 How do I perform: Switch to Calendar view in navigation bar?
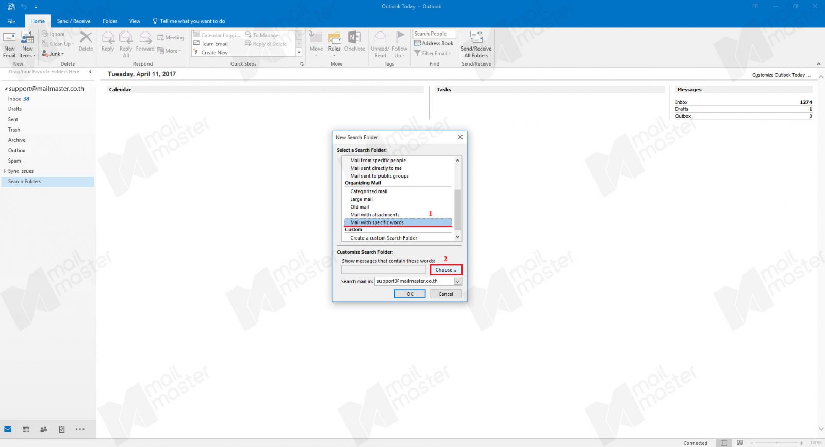click(x=26, y=429)
